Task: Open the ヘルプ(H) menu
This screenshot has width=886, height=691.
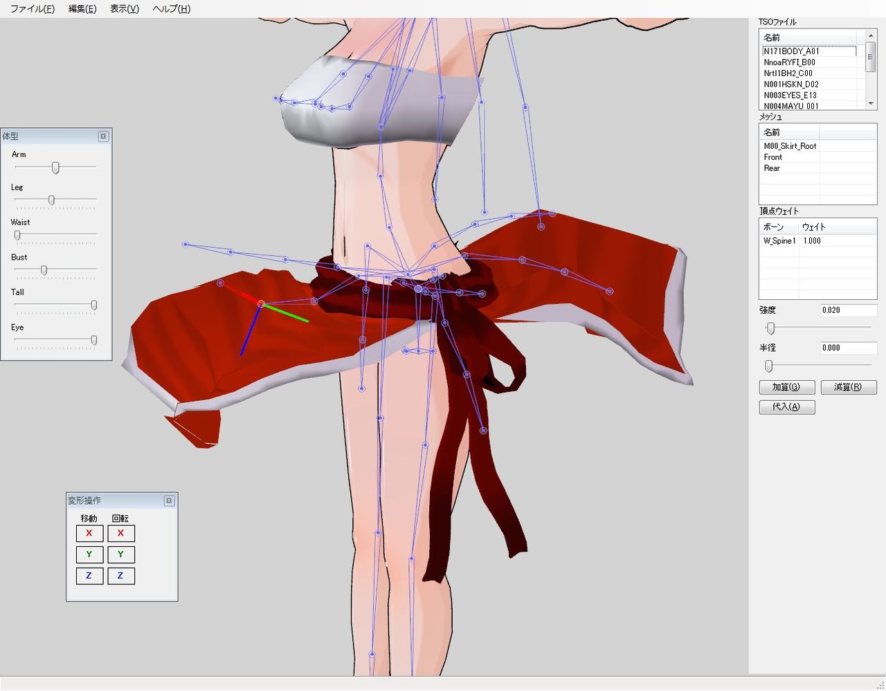Action: point(172,9)
